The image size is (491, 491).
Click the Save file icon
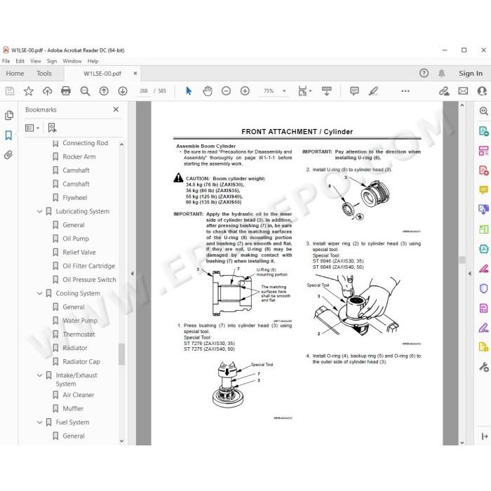pyautogui.click(x=10, y=91)
